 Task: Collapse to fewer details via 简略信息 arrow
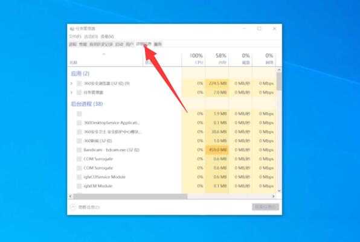[x=72, y=207]
